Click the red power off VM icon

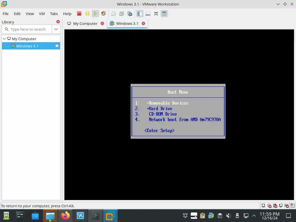pos(79,14)
